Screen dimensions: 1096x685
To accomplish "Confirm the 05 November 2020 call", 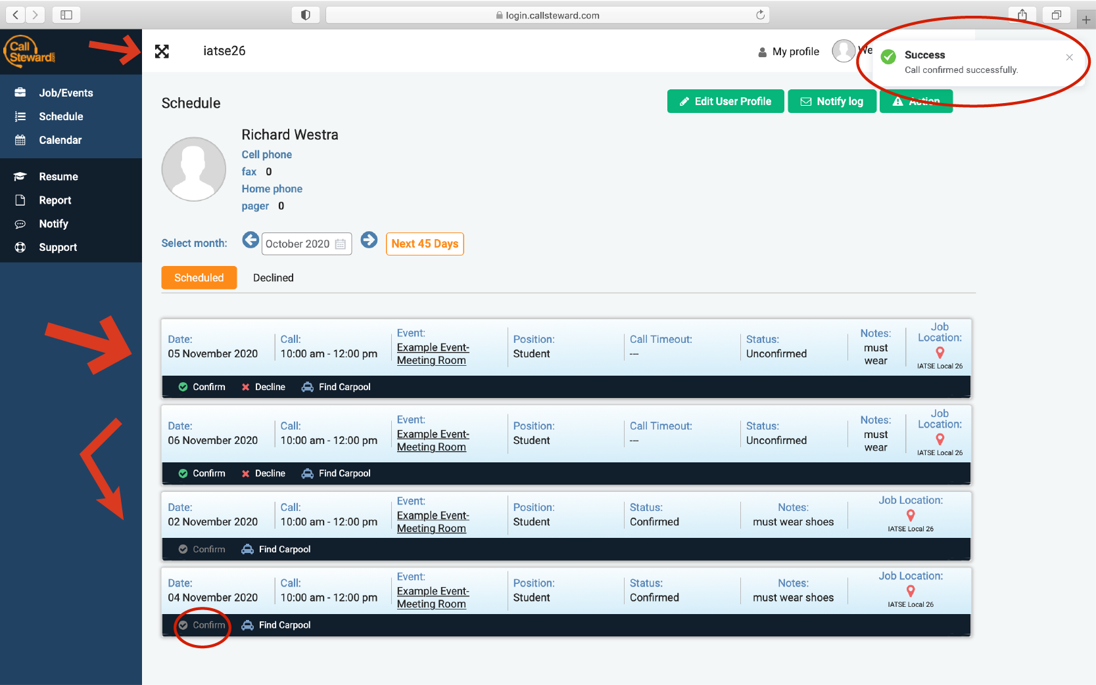I will click(202, 387).
